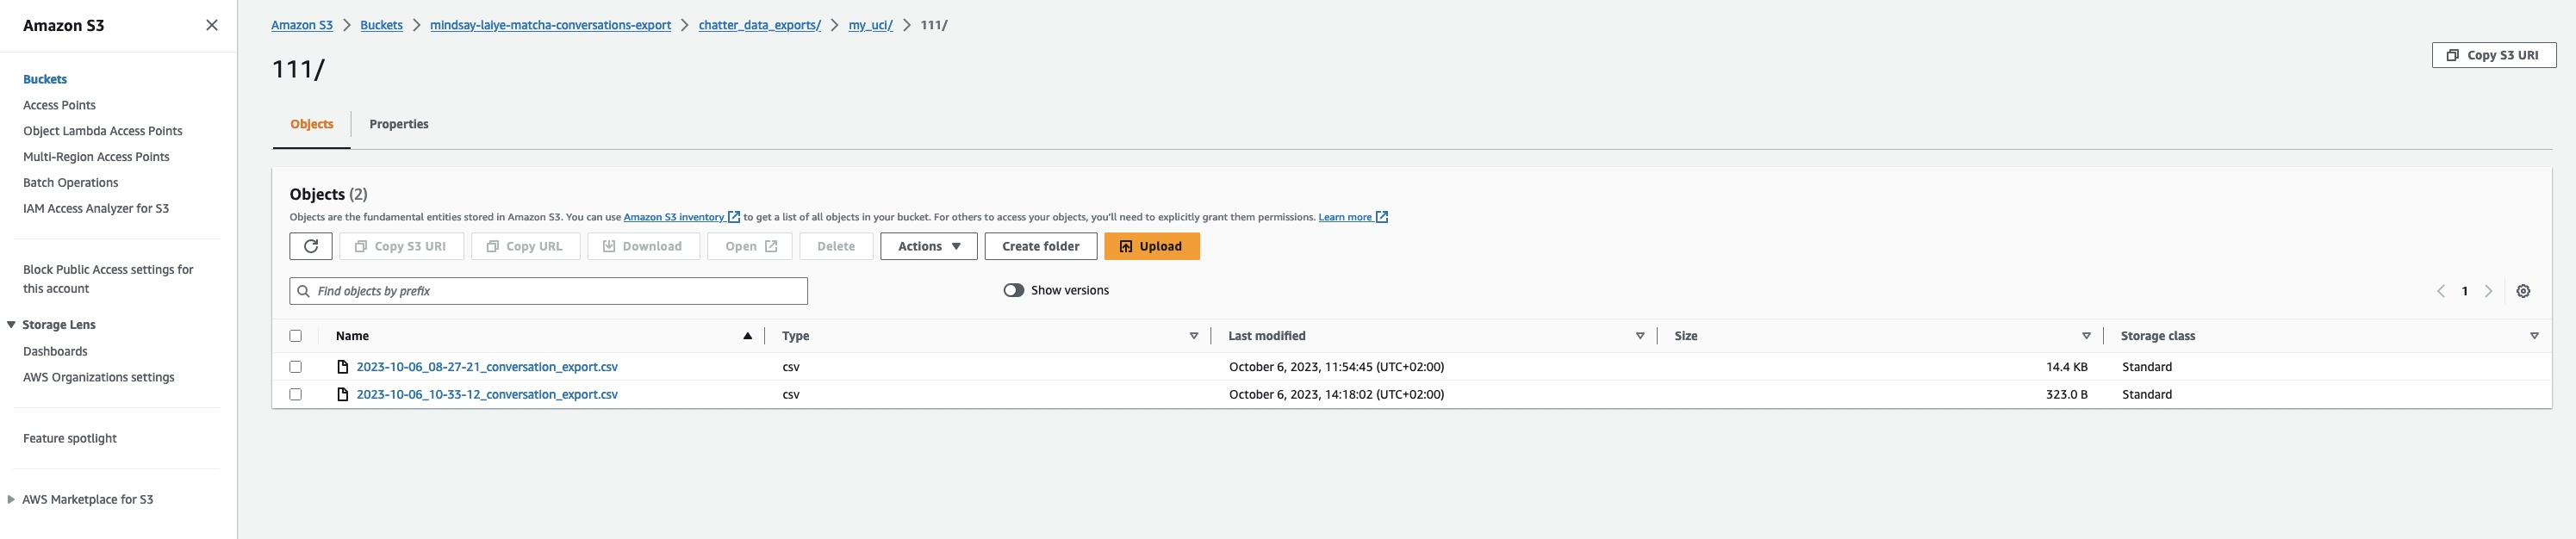Viewport: 2576px width, 539px height.
Task: Toggle the Show versions switch
Action: tap(1013, 290)
